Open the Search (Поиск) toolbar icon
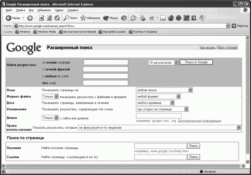 [66, 18]
